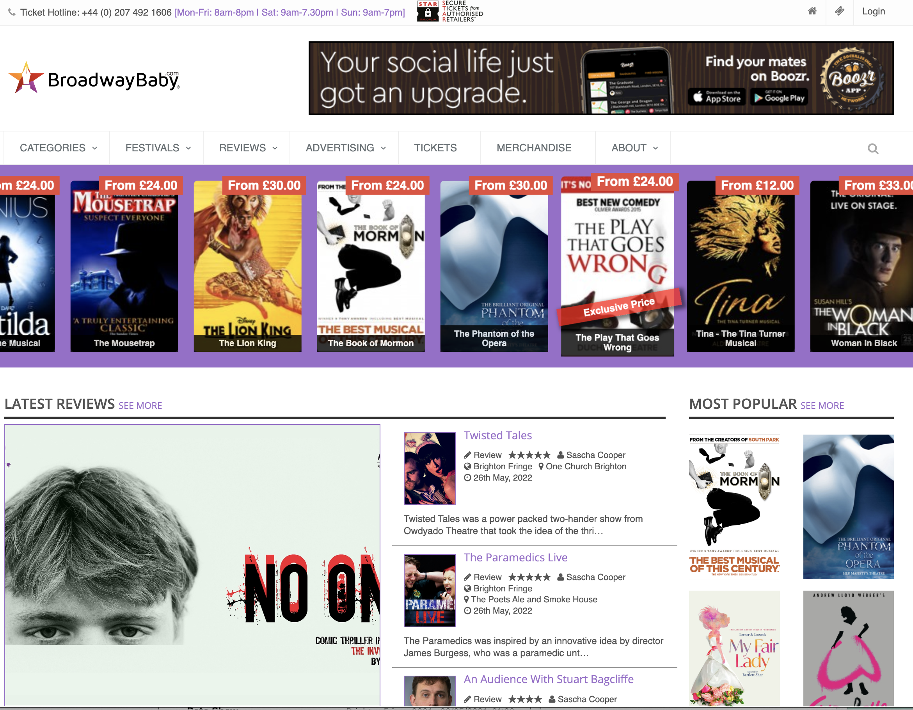Image resolution: width=913 pixels, height=710 pixels.
Task: Click the globe icon before Brighton Fringe in Twisted Tales
Action: [467, 466]
